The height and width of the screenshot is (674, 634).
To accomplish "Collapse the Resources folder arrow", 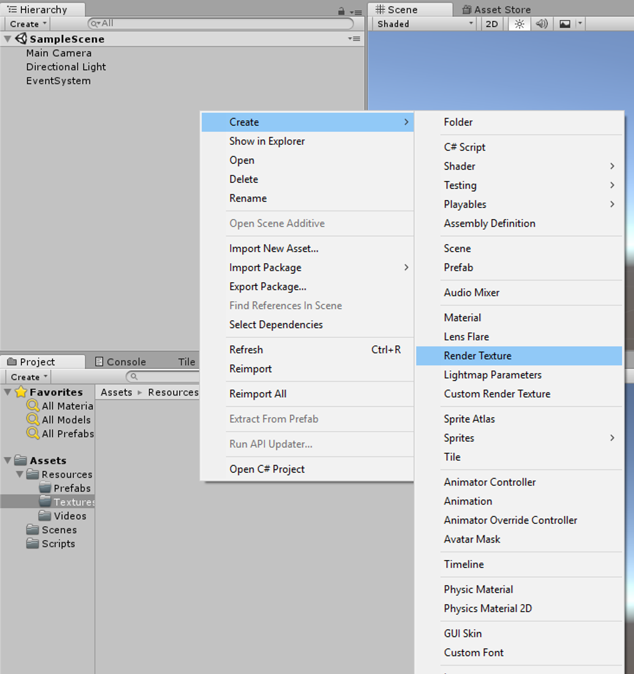I will coord(19,474).
